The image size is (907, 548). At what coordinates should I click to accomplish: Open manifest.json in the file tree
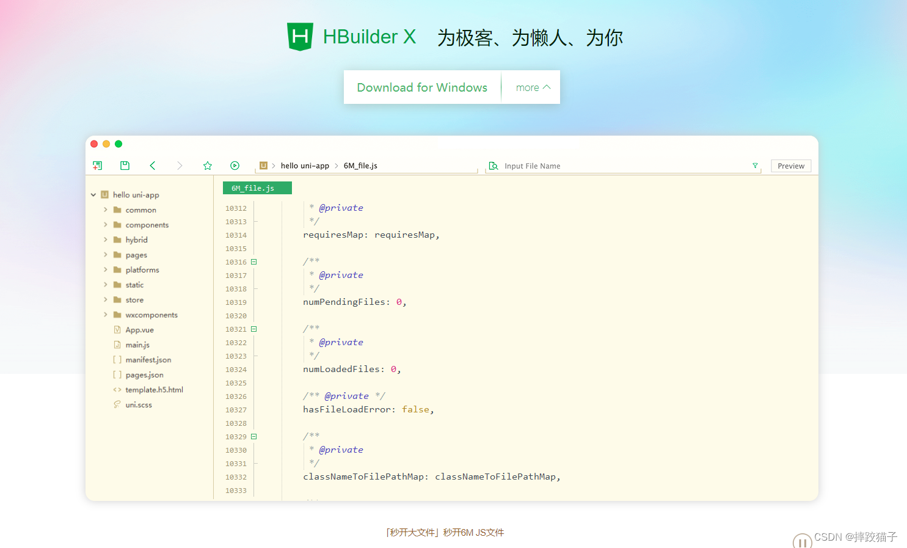coord(148,360)
